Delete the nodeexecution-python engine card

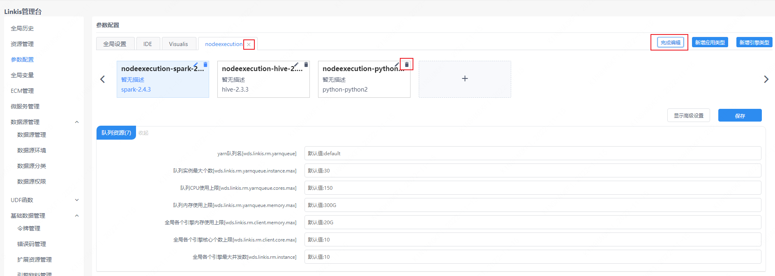[407, 65]
